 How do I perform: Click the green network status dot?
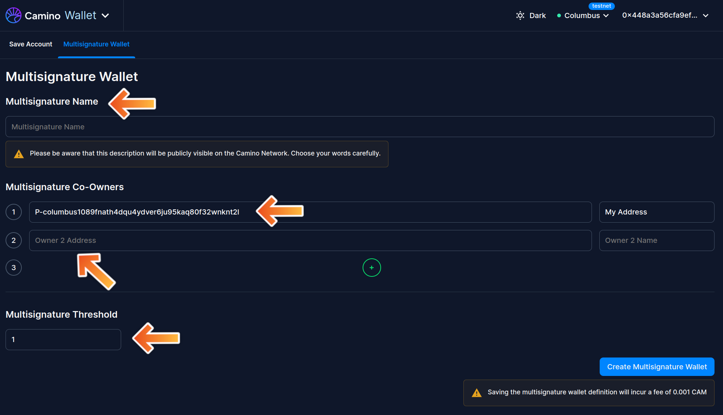(559, 15)
